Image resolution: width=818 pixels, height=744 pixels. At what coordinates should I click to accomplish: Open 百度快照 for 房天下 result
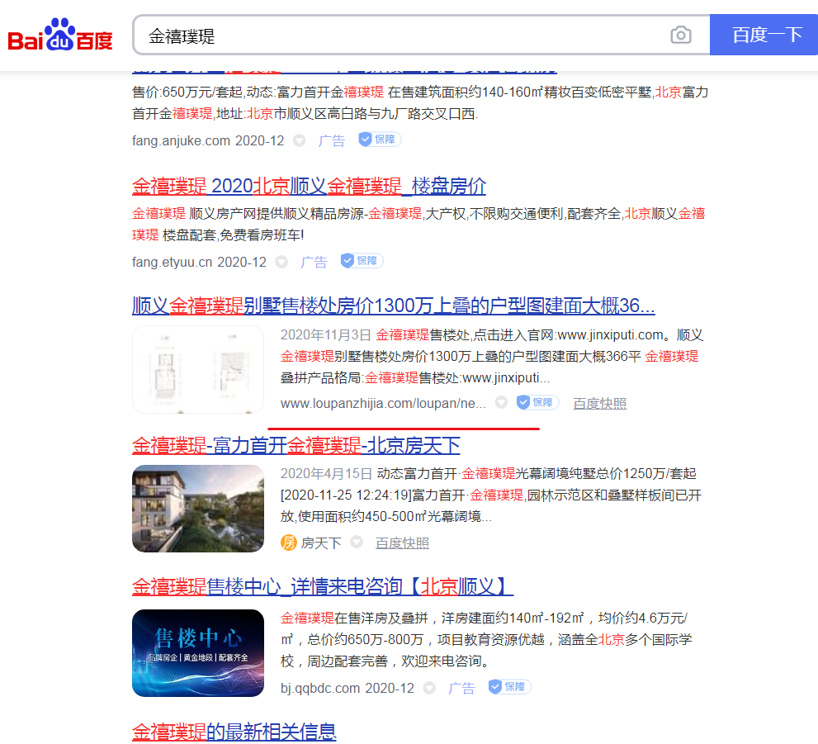(x=402, y=543)
